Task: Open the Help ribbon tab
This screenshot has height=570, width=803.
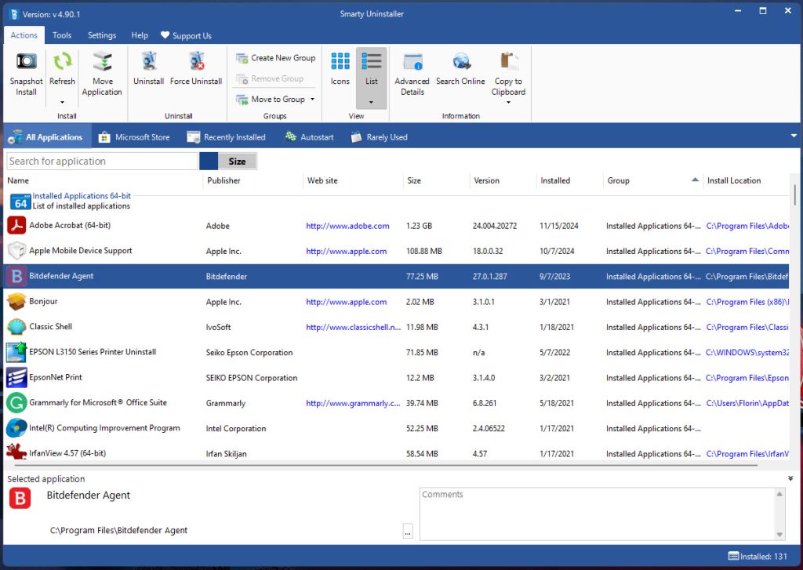Action: 140,35
